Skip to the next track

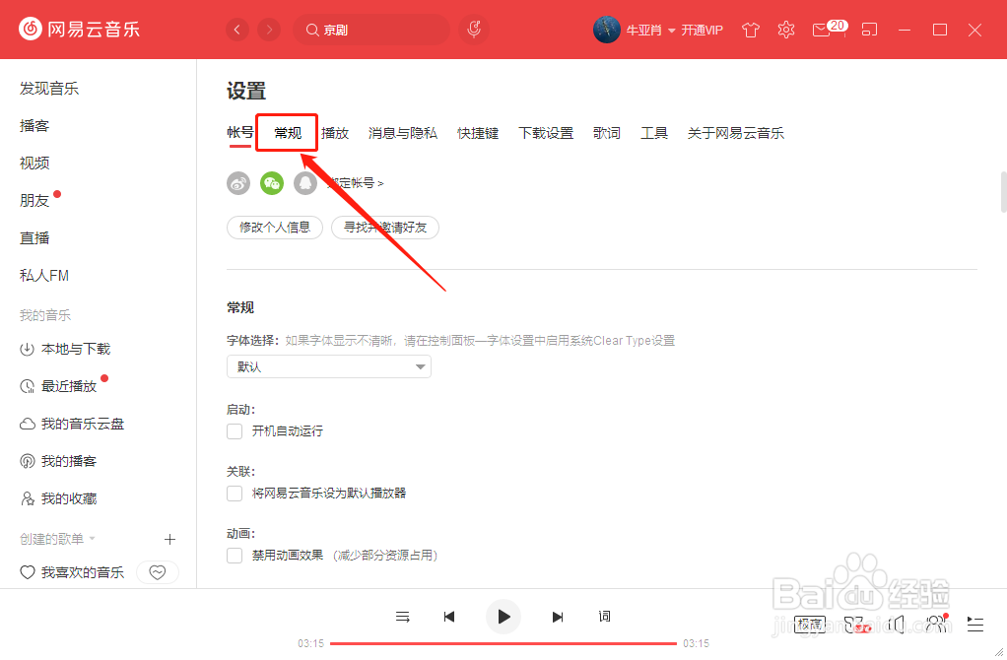pyautogui.click(x=558, y=617)
